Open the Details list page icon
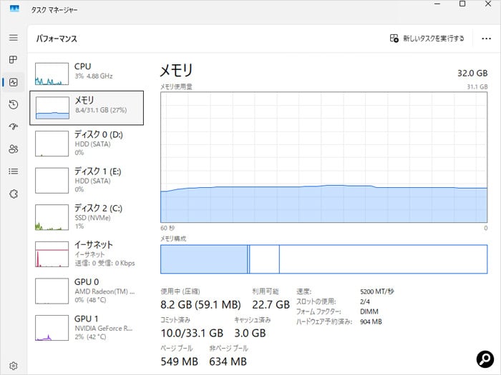Screen dimensions: 501x375 (x=13, y=171)
